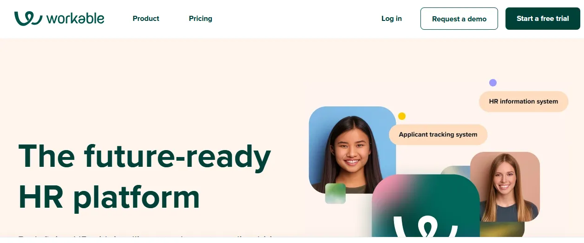Click the yellow dot near Applicant tracking system

click(402, 116)
